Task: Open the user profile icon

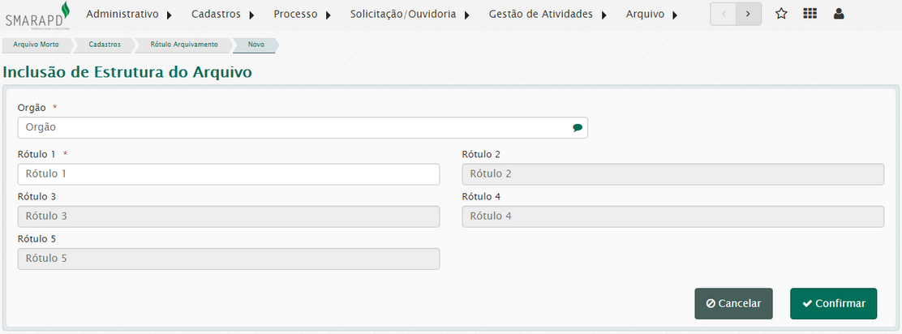Action: click(839, 14)
